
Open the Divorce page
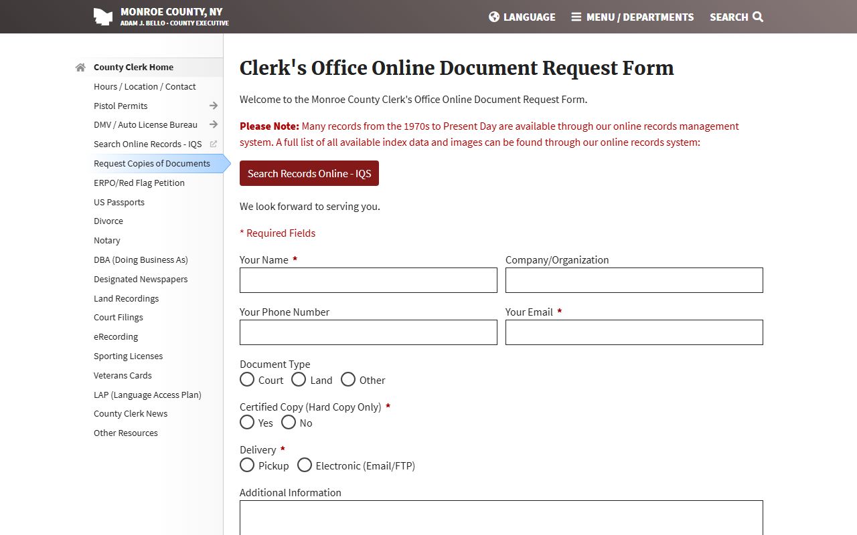(x=108, y=221)
